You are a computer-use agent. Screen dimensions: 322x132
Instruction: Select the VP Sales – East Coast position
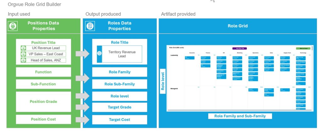43,54
